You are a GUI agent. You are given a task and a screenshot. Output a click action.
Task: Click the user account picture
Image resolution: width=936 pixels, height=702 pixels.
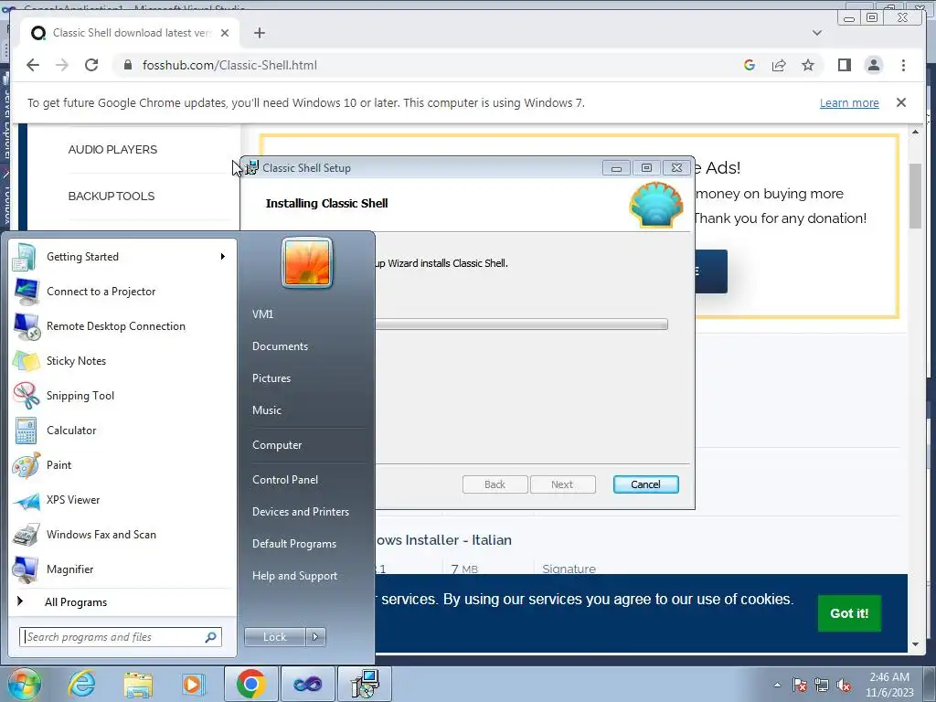(307, 262)
